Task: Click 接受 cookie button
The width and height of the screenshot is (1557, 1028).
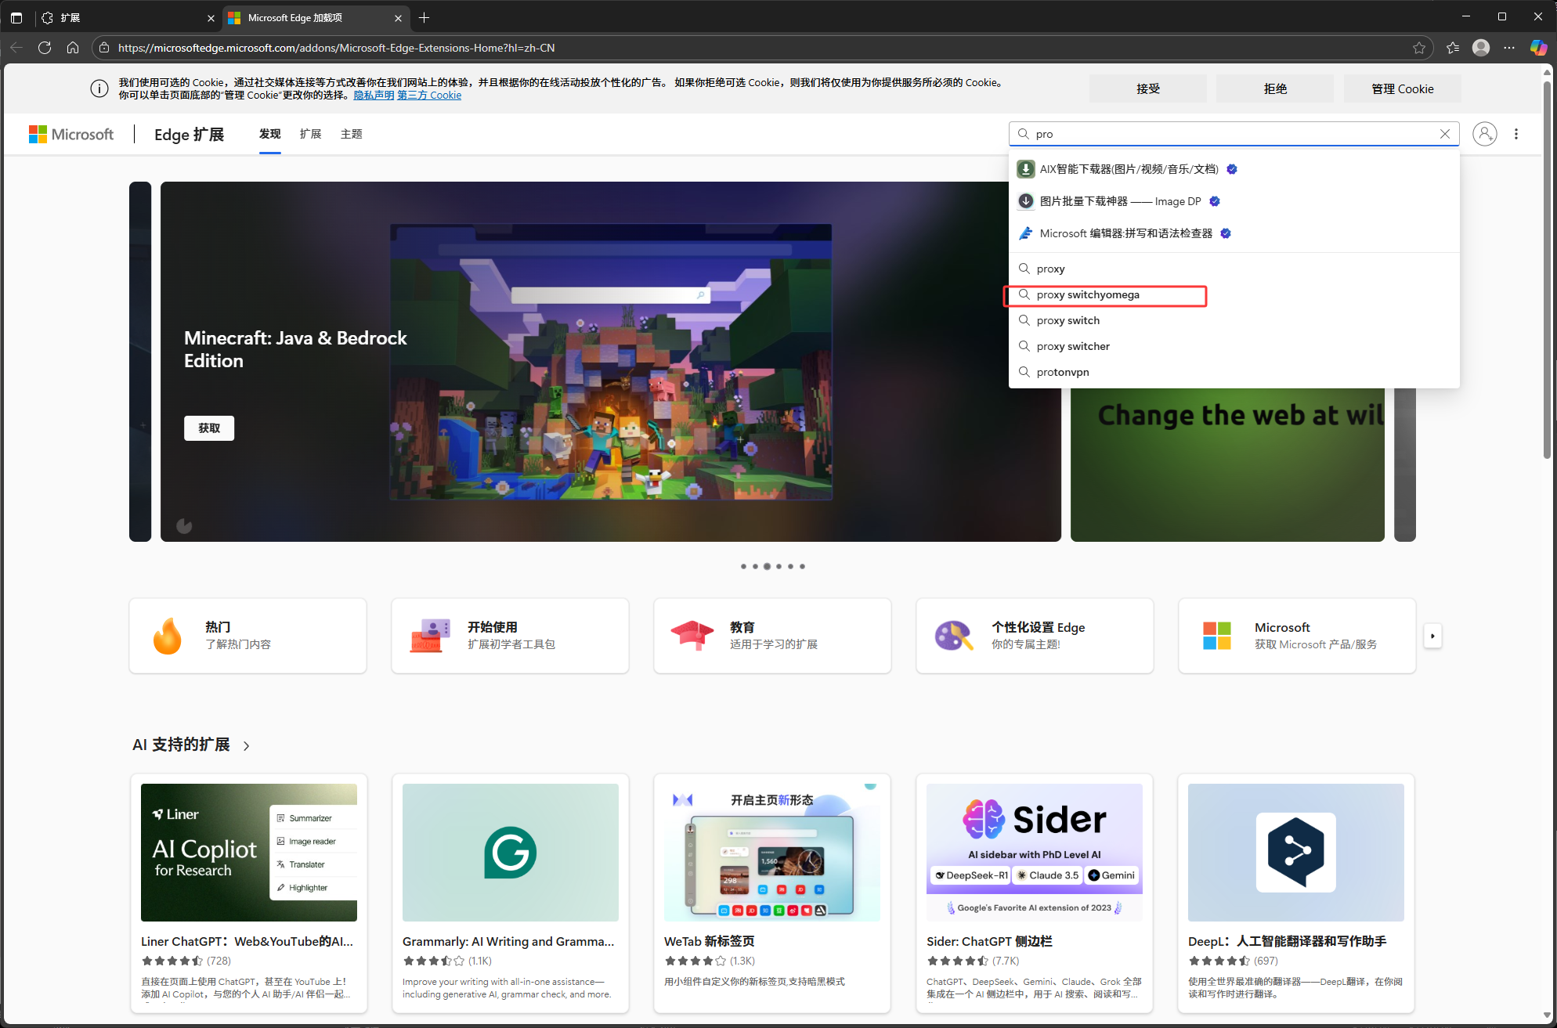Action: tap(1147, 88)
